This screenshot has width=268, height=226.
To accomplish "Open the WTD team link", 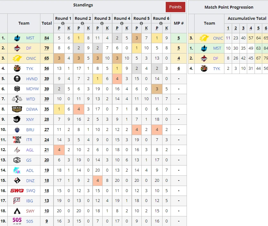I will (x=31, y=99).
